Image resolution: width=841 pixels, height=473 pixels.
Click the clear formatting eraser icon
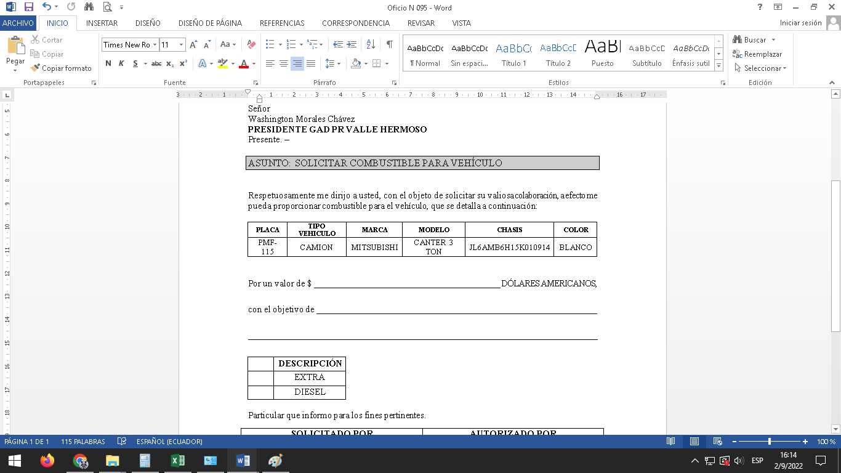251,44
